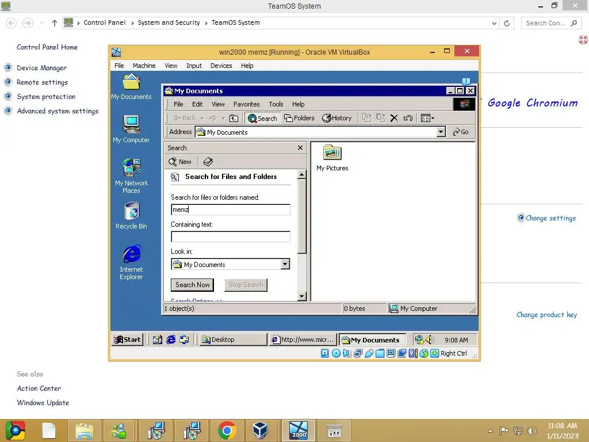Open the Input menu in VirtualBox

pos(194,66)
